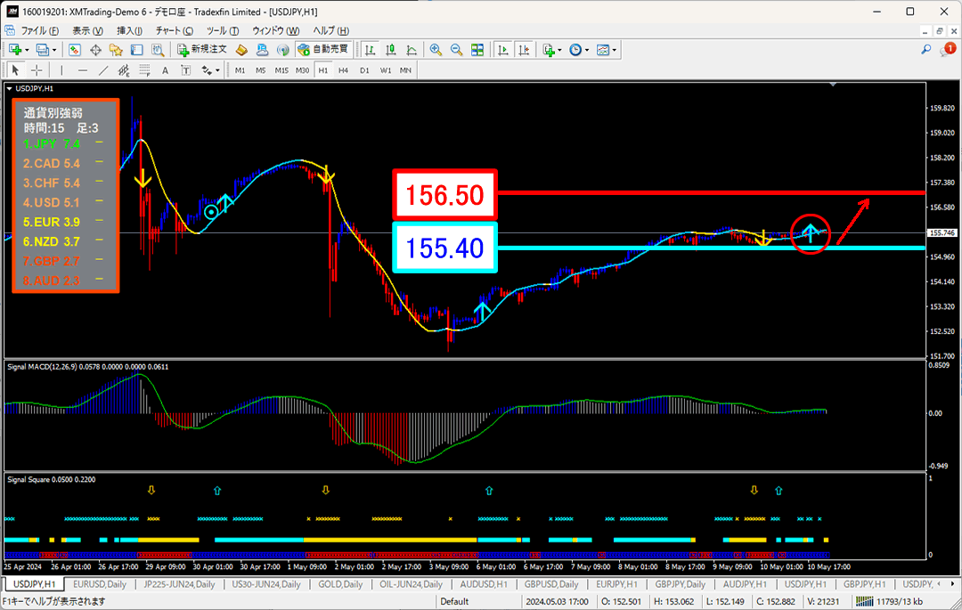Click the new chart icon

click(15, 50)
